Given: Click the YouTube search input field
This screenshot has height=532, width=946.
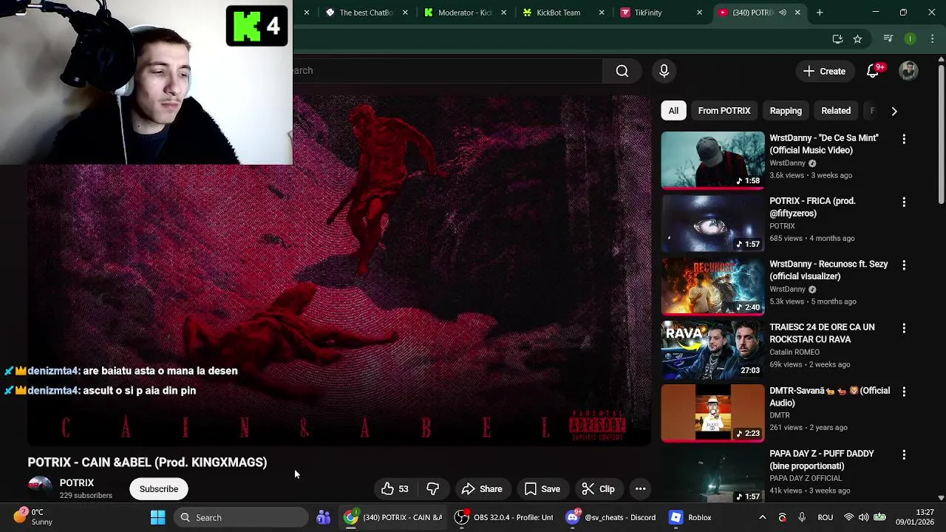Looking at the screenshot, I should (448, 71).
